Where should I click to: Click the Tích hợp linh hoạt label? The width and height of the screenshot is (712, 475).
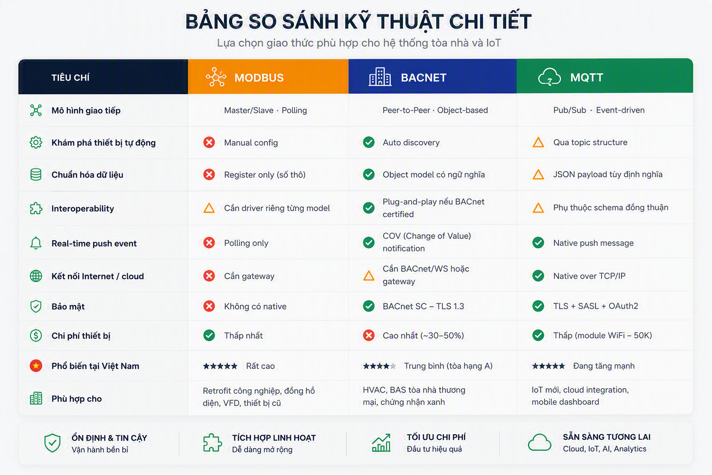[274, 438]
